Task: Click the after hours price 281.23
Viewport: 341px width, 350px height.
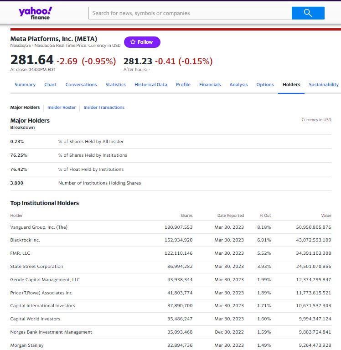Action: coord(138,61)
